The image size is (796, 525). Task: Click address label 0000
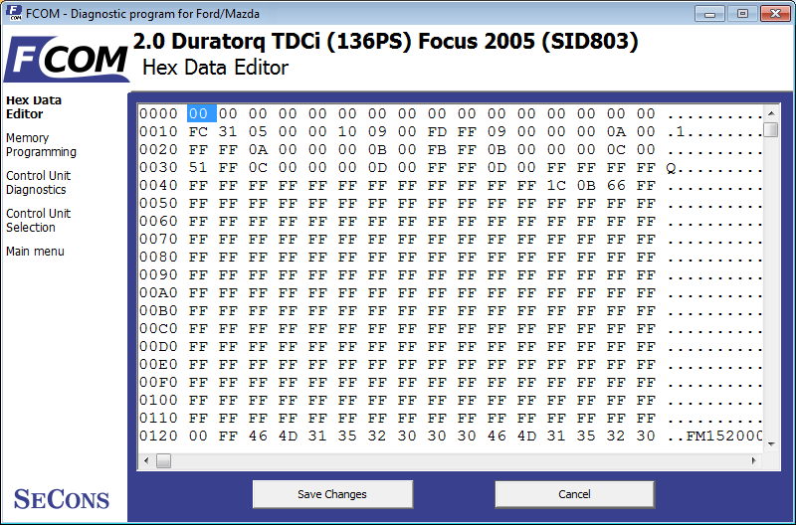(158, 113)
